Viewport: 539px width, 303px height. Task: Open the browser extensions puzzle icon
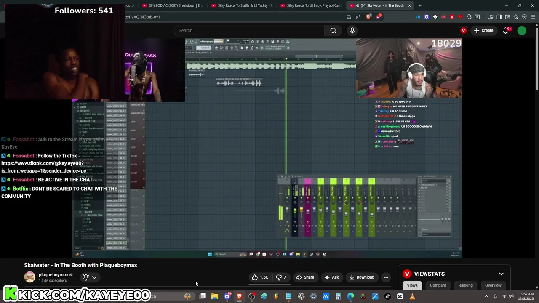click(x=469, y=17)
